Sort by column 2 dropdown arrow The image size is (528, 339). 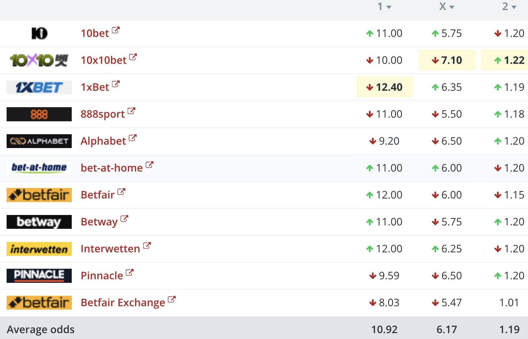(514, 7)
